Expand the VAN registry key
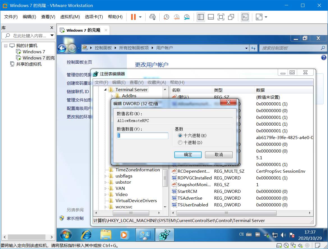 coord(105,188)
